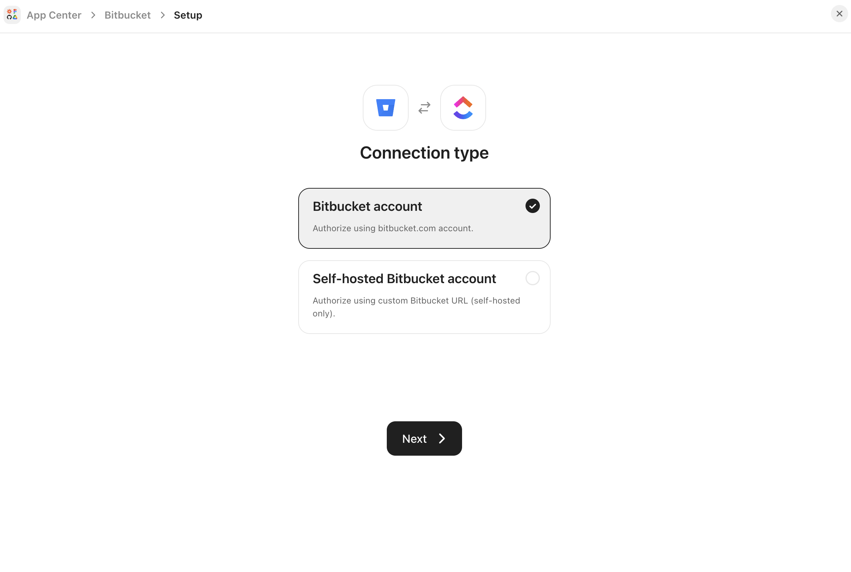Click the App Center grid icon
The height and width of the screenshot is (572, 851).
click(x=12, y=15)
